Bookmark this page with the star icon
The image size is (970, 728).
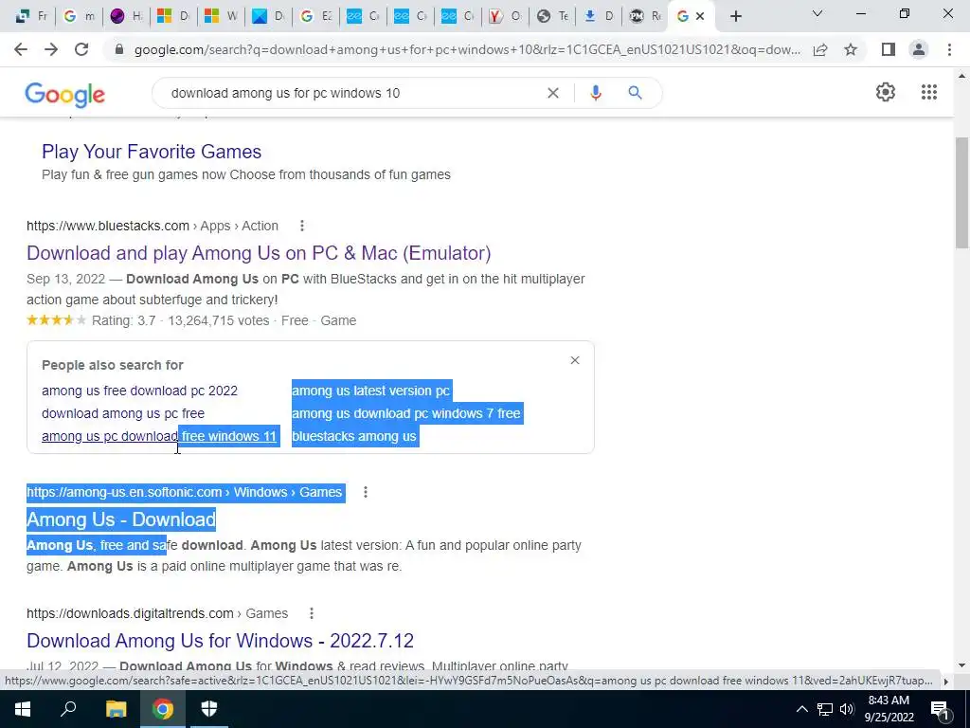pyautogui.click(x=851, y=49)
